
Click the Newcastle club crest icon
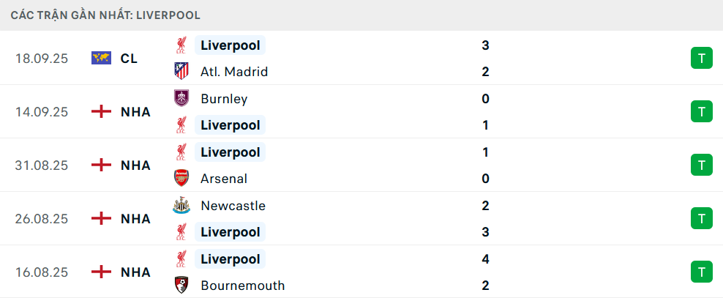point(181,206)
